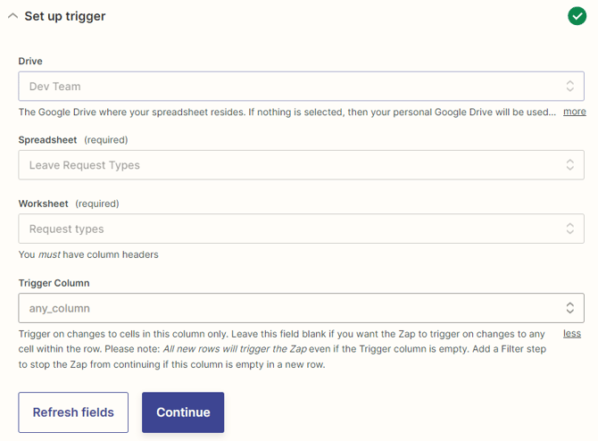Screen dimensions: 598x441
Task: Click the Drive field label
Action: pyautogui.click(x=30, y=61)
